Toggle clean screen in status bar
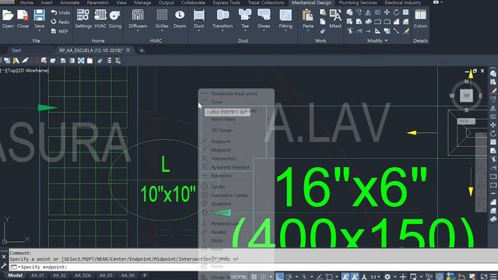498x280 pixels. (x=484, y=277)
